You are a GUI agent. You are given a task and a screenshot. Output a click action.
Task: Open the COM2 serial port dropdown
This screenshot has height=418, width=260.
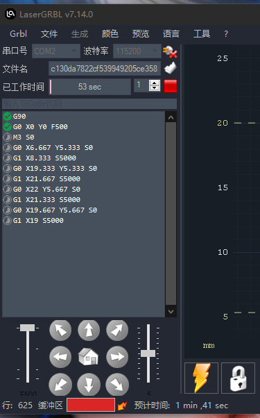pyautogui.click(x=56, y=51)
